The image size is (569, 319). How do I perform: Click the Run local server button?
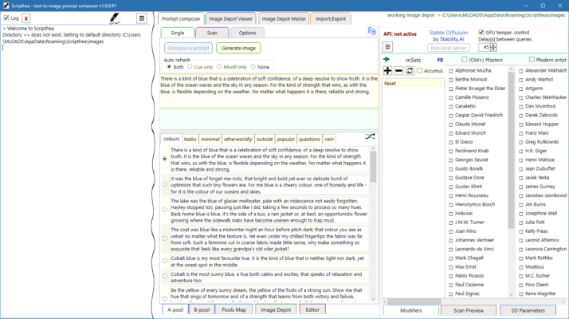449,48
